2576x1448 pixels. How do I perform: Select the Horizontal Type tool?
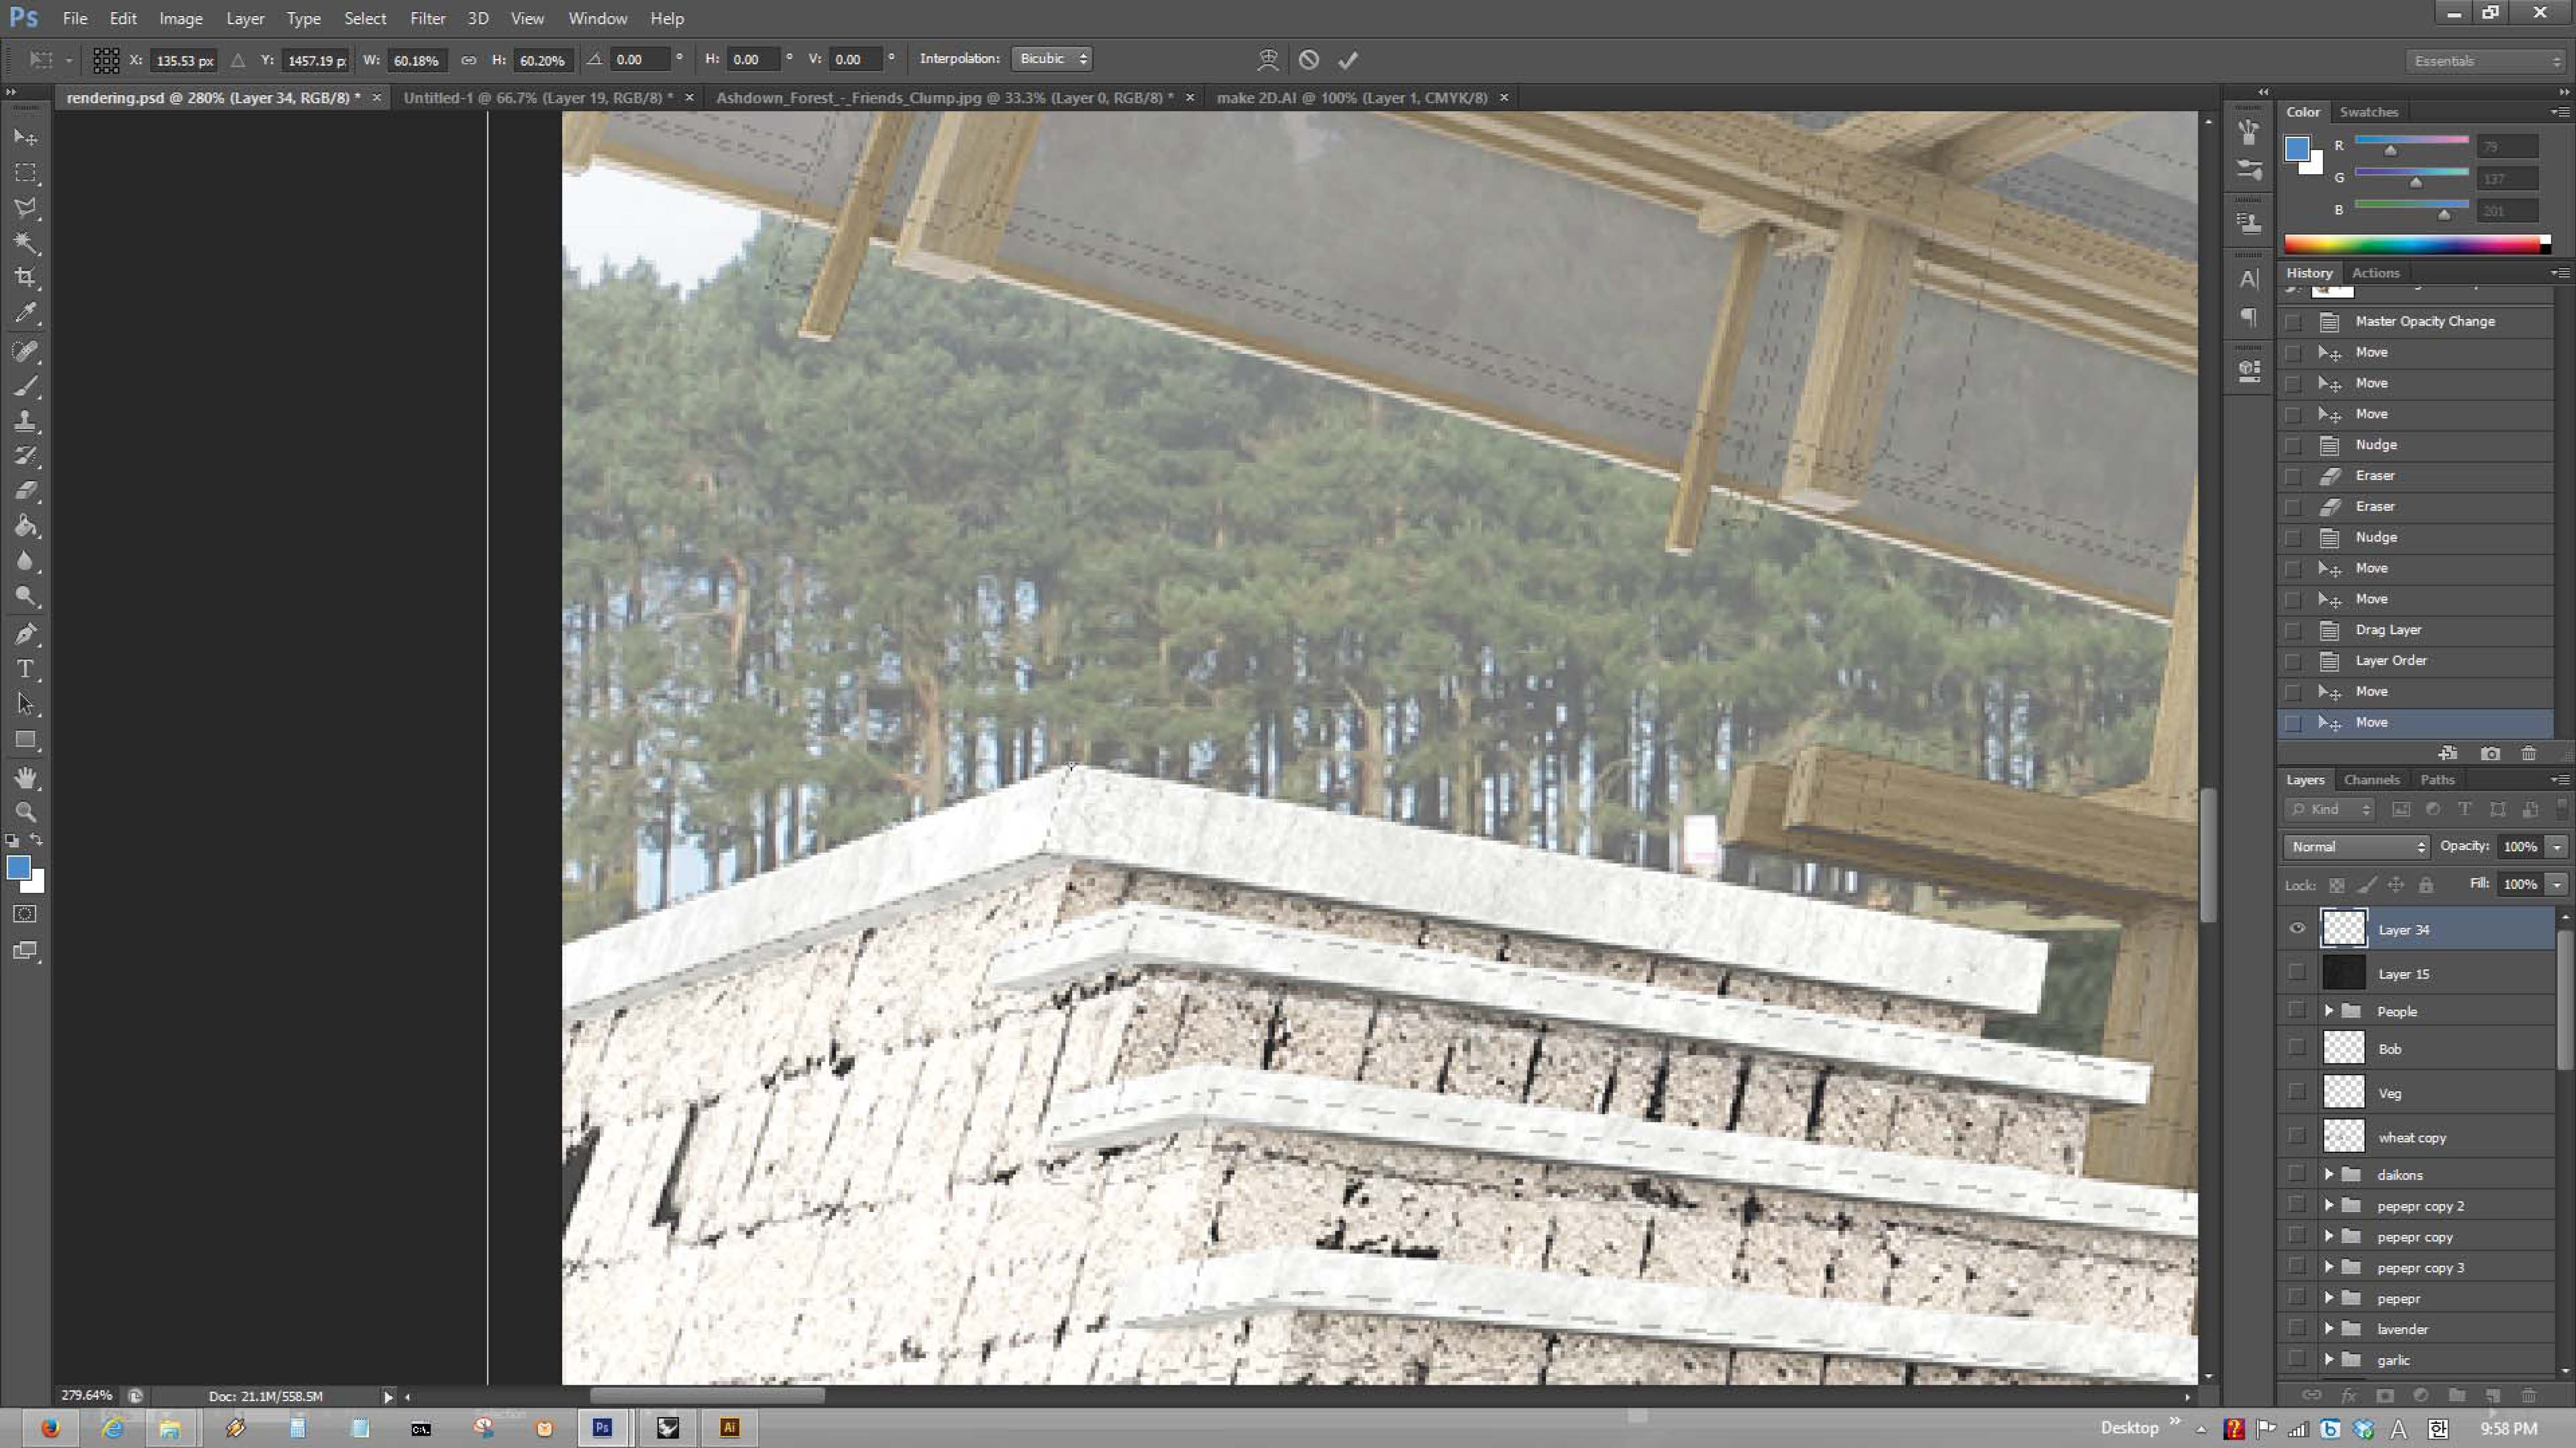click(x=26, y=668)
